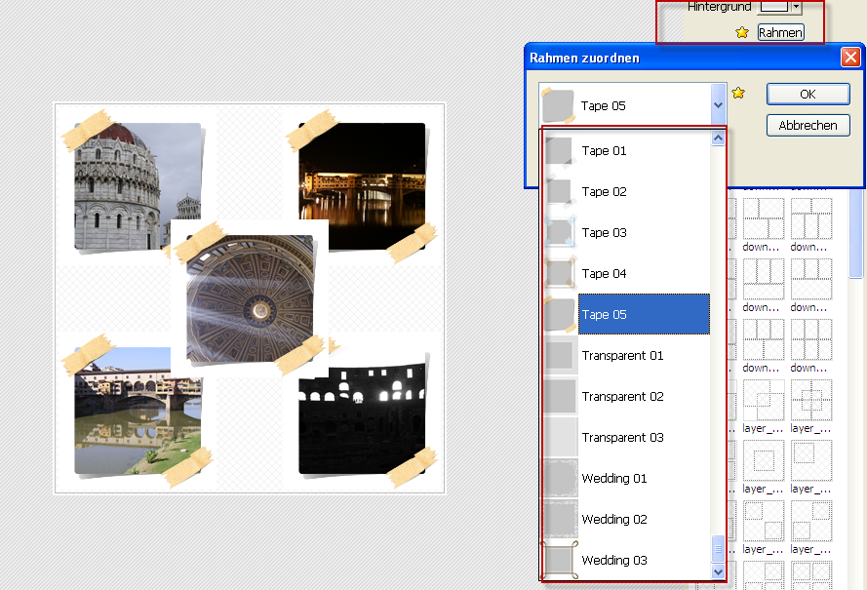Image resolution: width=867 pixels, height=590 pixels.
Task: Select Tape 02 from the frame list
Action: point(605,192)
